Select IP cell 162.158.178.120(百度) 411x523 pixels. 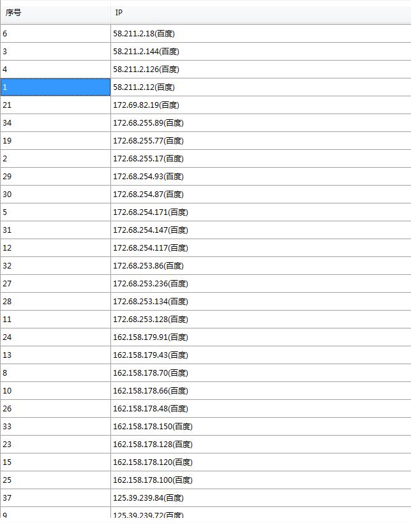[261, 462]
